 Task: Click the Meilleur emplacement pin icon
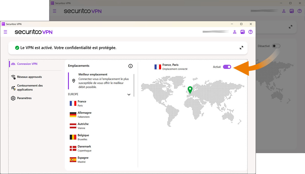[74, 81]
